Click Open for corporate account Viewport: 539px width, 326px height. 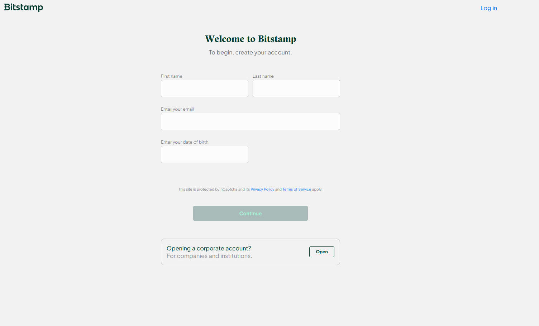coord(322,252)
